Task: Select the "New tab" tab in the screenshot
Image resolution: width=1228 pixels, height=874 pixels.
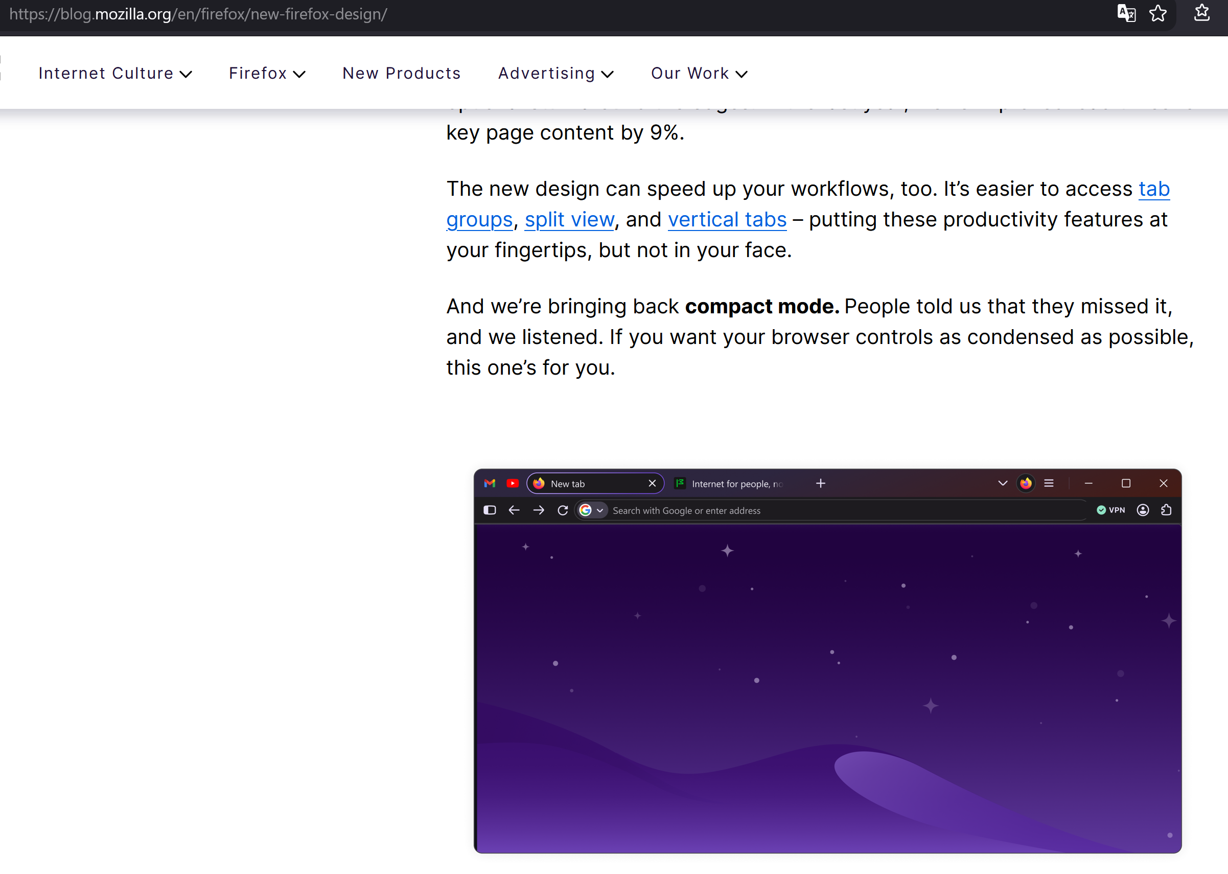Action: [595, 484]
